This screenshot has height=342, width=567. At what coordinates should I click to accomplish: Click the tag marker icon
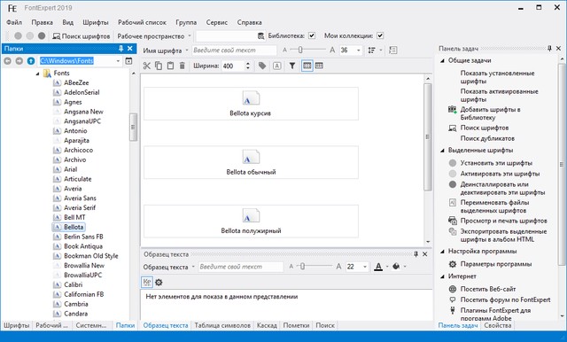pyautogui.click(x=262, y=66)
